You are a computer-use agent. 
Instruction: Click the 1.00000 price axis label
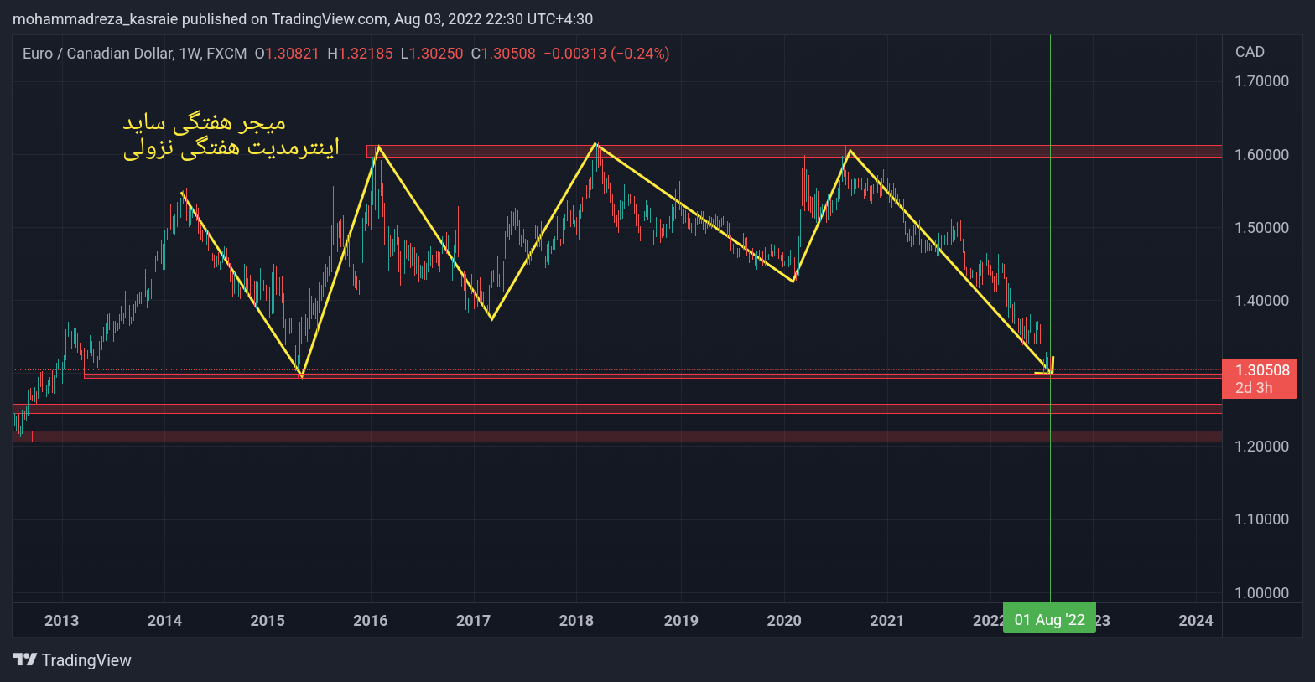coord(1261,593)
